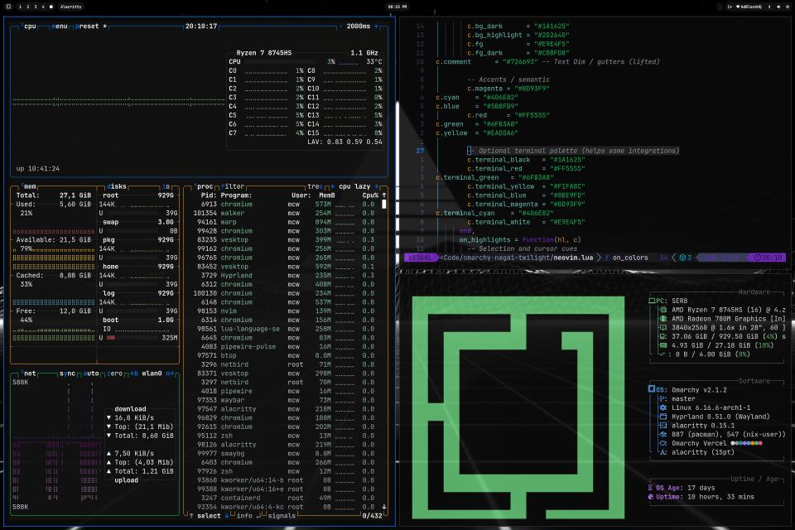Click the OS icon beside Omarchy v2.1.2
The height and width of the screenshot is (530, 795).
[652, 389]
